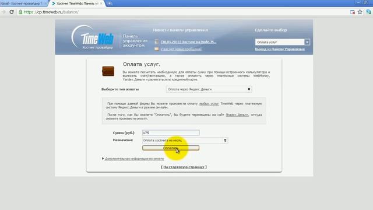The width and height of the screenshot is (373, 210).
Task: Click the 'Сделайте выбор' heading
Action: pyautogui.click(x=270, y=30)
